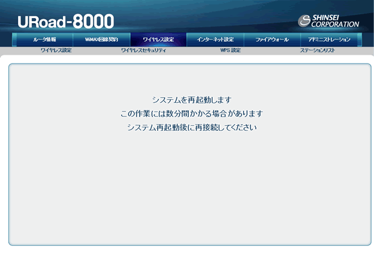Open the ルータ情報 menu tab
The image size is (374, 258).
(x=45, y=40)
